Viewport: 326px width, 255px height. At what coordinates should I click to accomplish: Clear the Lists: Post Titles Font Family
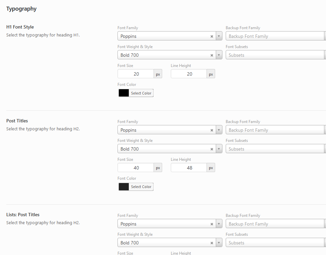click(x=211, y=223)
